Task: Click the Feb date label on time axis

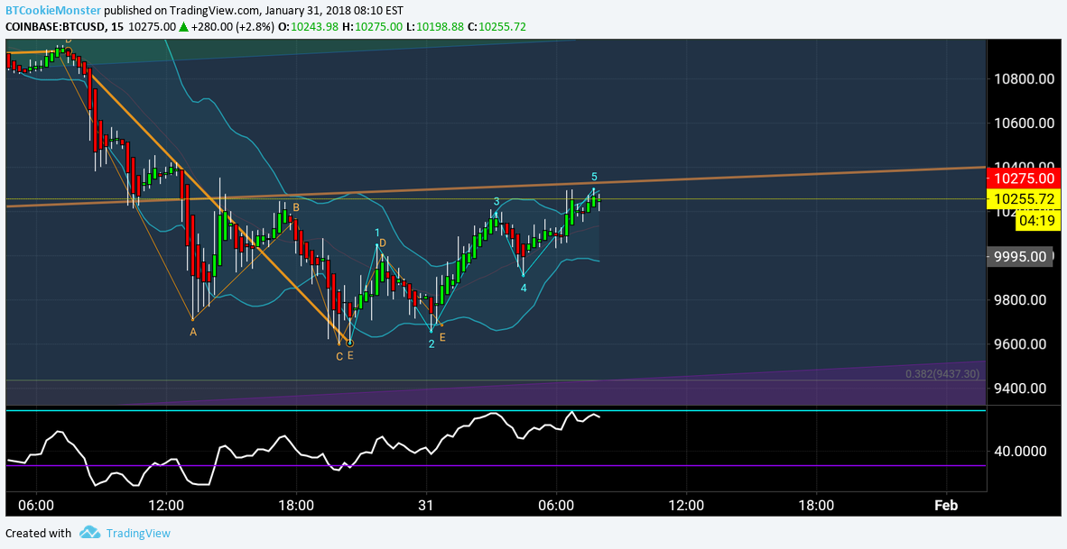Action: [946, 506]
